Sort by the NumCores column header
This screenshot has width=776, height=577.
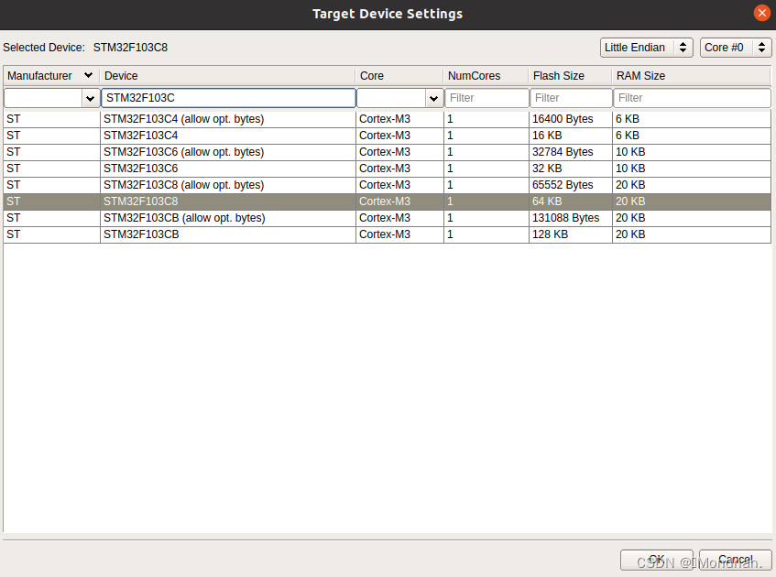point(486,76)
